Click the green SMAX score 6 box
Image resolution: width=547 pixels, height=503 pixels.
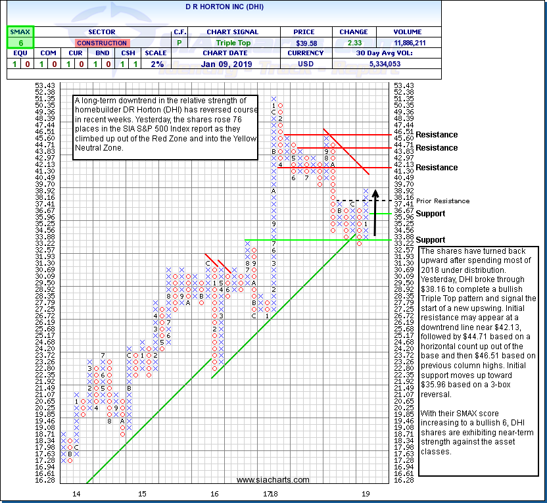(16, 43)
